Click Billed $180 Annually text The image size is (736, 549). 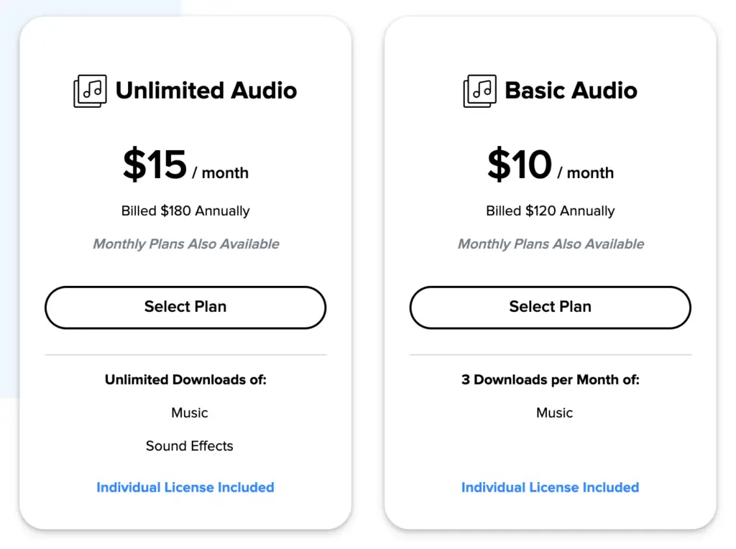pos(185,211)
